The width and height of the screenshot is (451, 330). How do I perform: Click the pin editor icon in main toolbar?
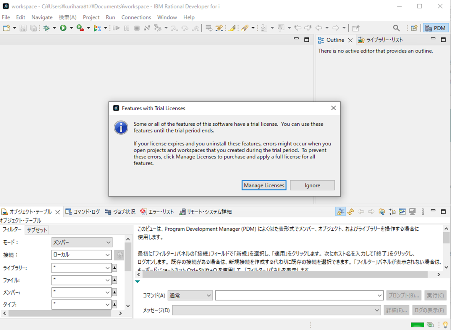point(356,28)
